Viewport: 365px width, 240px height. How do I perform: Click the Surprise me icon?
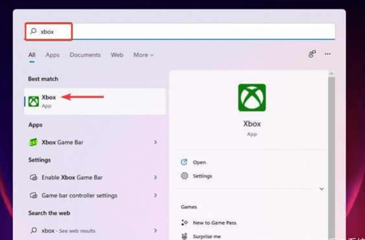[x=184, y=236]
